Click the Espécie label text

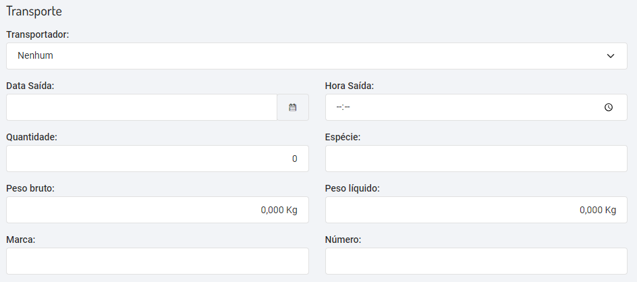(x=343, y=137)
